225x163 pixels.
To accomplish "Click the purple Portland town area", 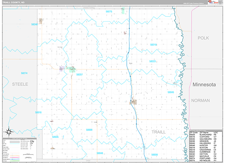I will (62, 69).
